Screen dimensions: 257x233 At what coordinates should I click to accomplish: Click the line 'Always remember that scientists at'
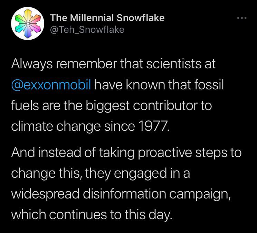tap(113, 64)
